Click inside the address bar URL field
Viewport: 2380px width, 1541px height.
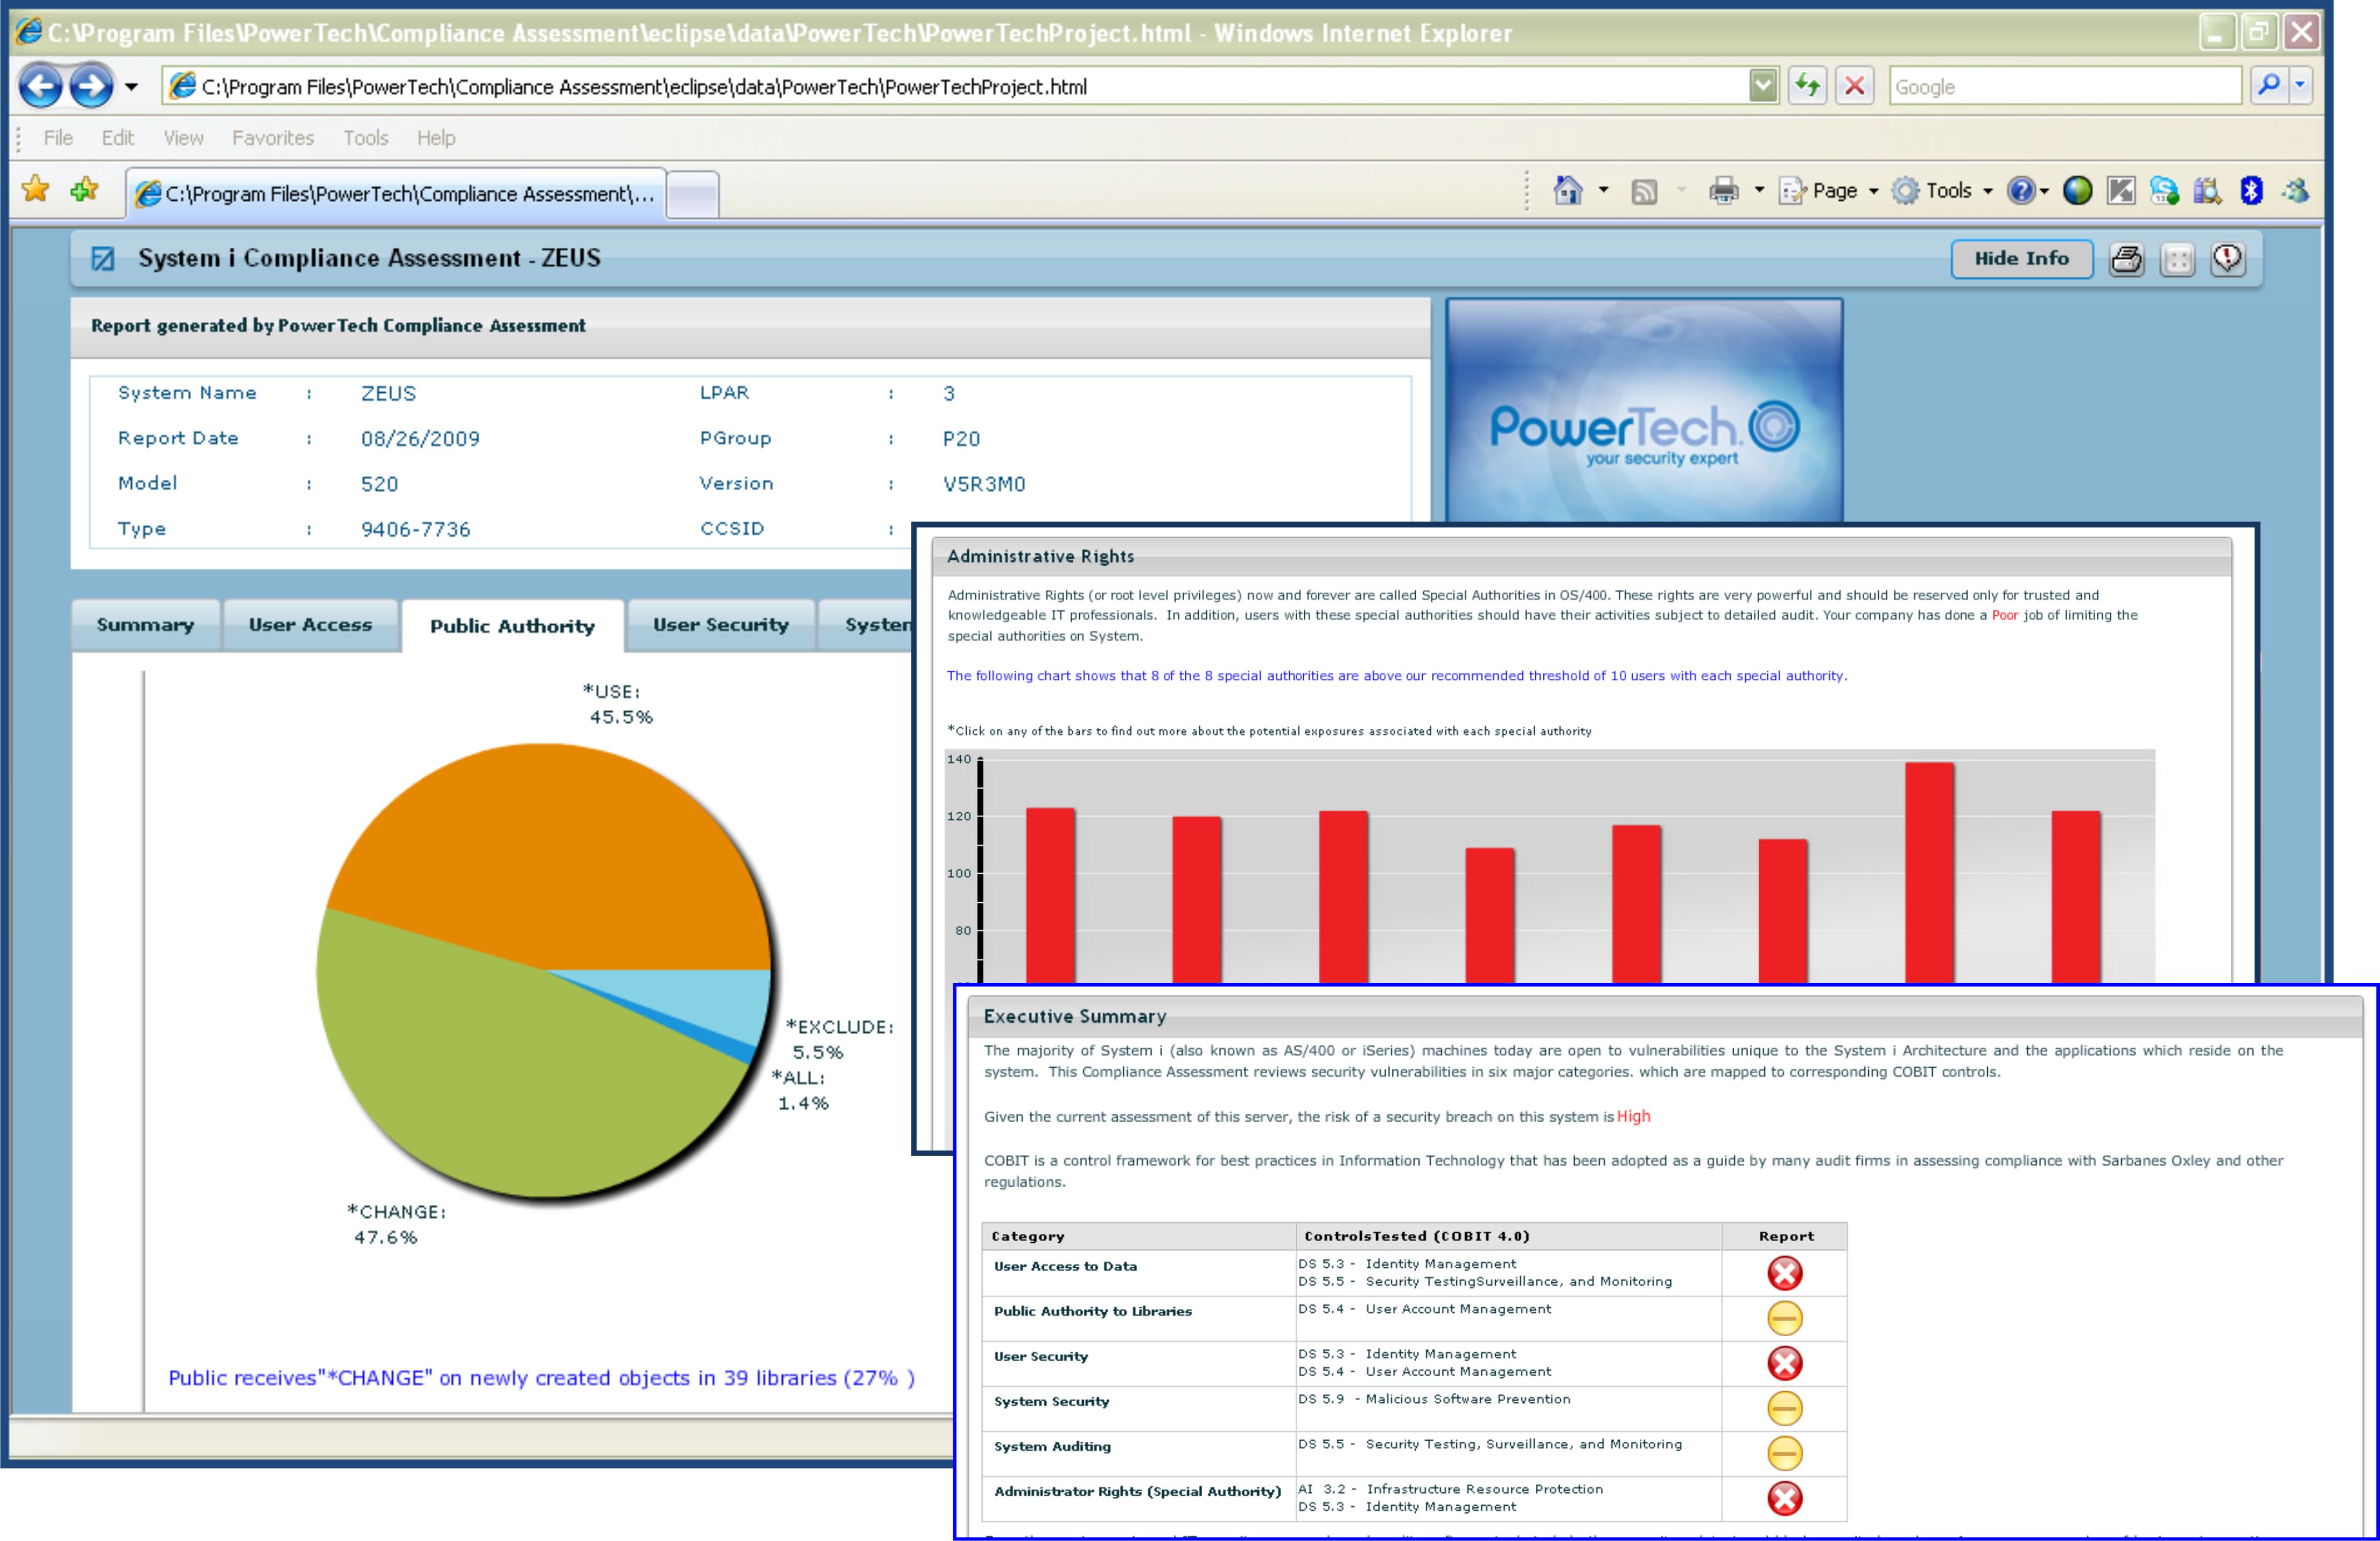[x=955, y=87]
